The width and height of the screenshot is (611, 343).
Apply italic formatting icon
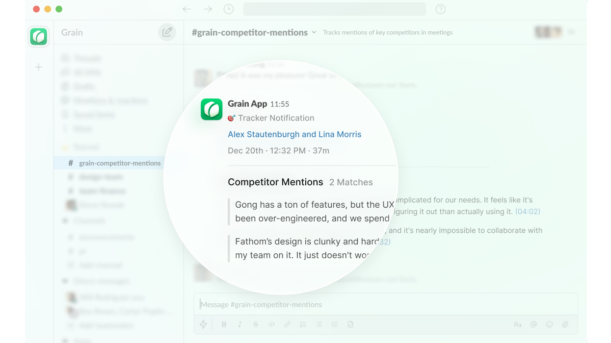[x=239, y=324]
